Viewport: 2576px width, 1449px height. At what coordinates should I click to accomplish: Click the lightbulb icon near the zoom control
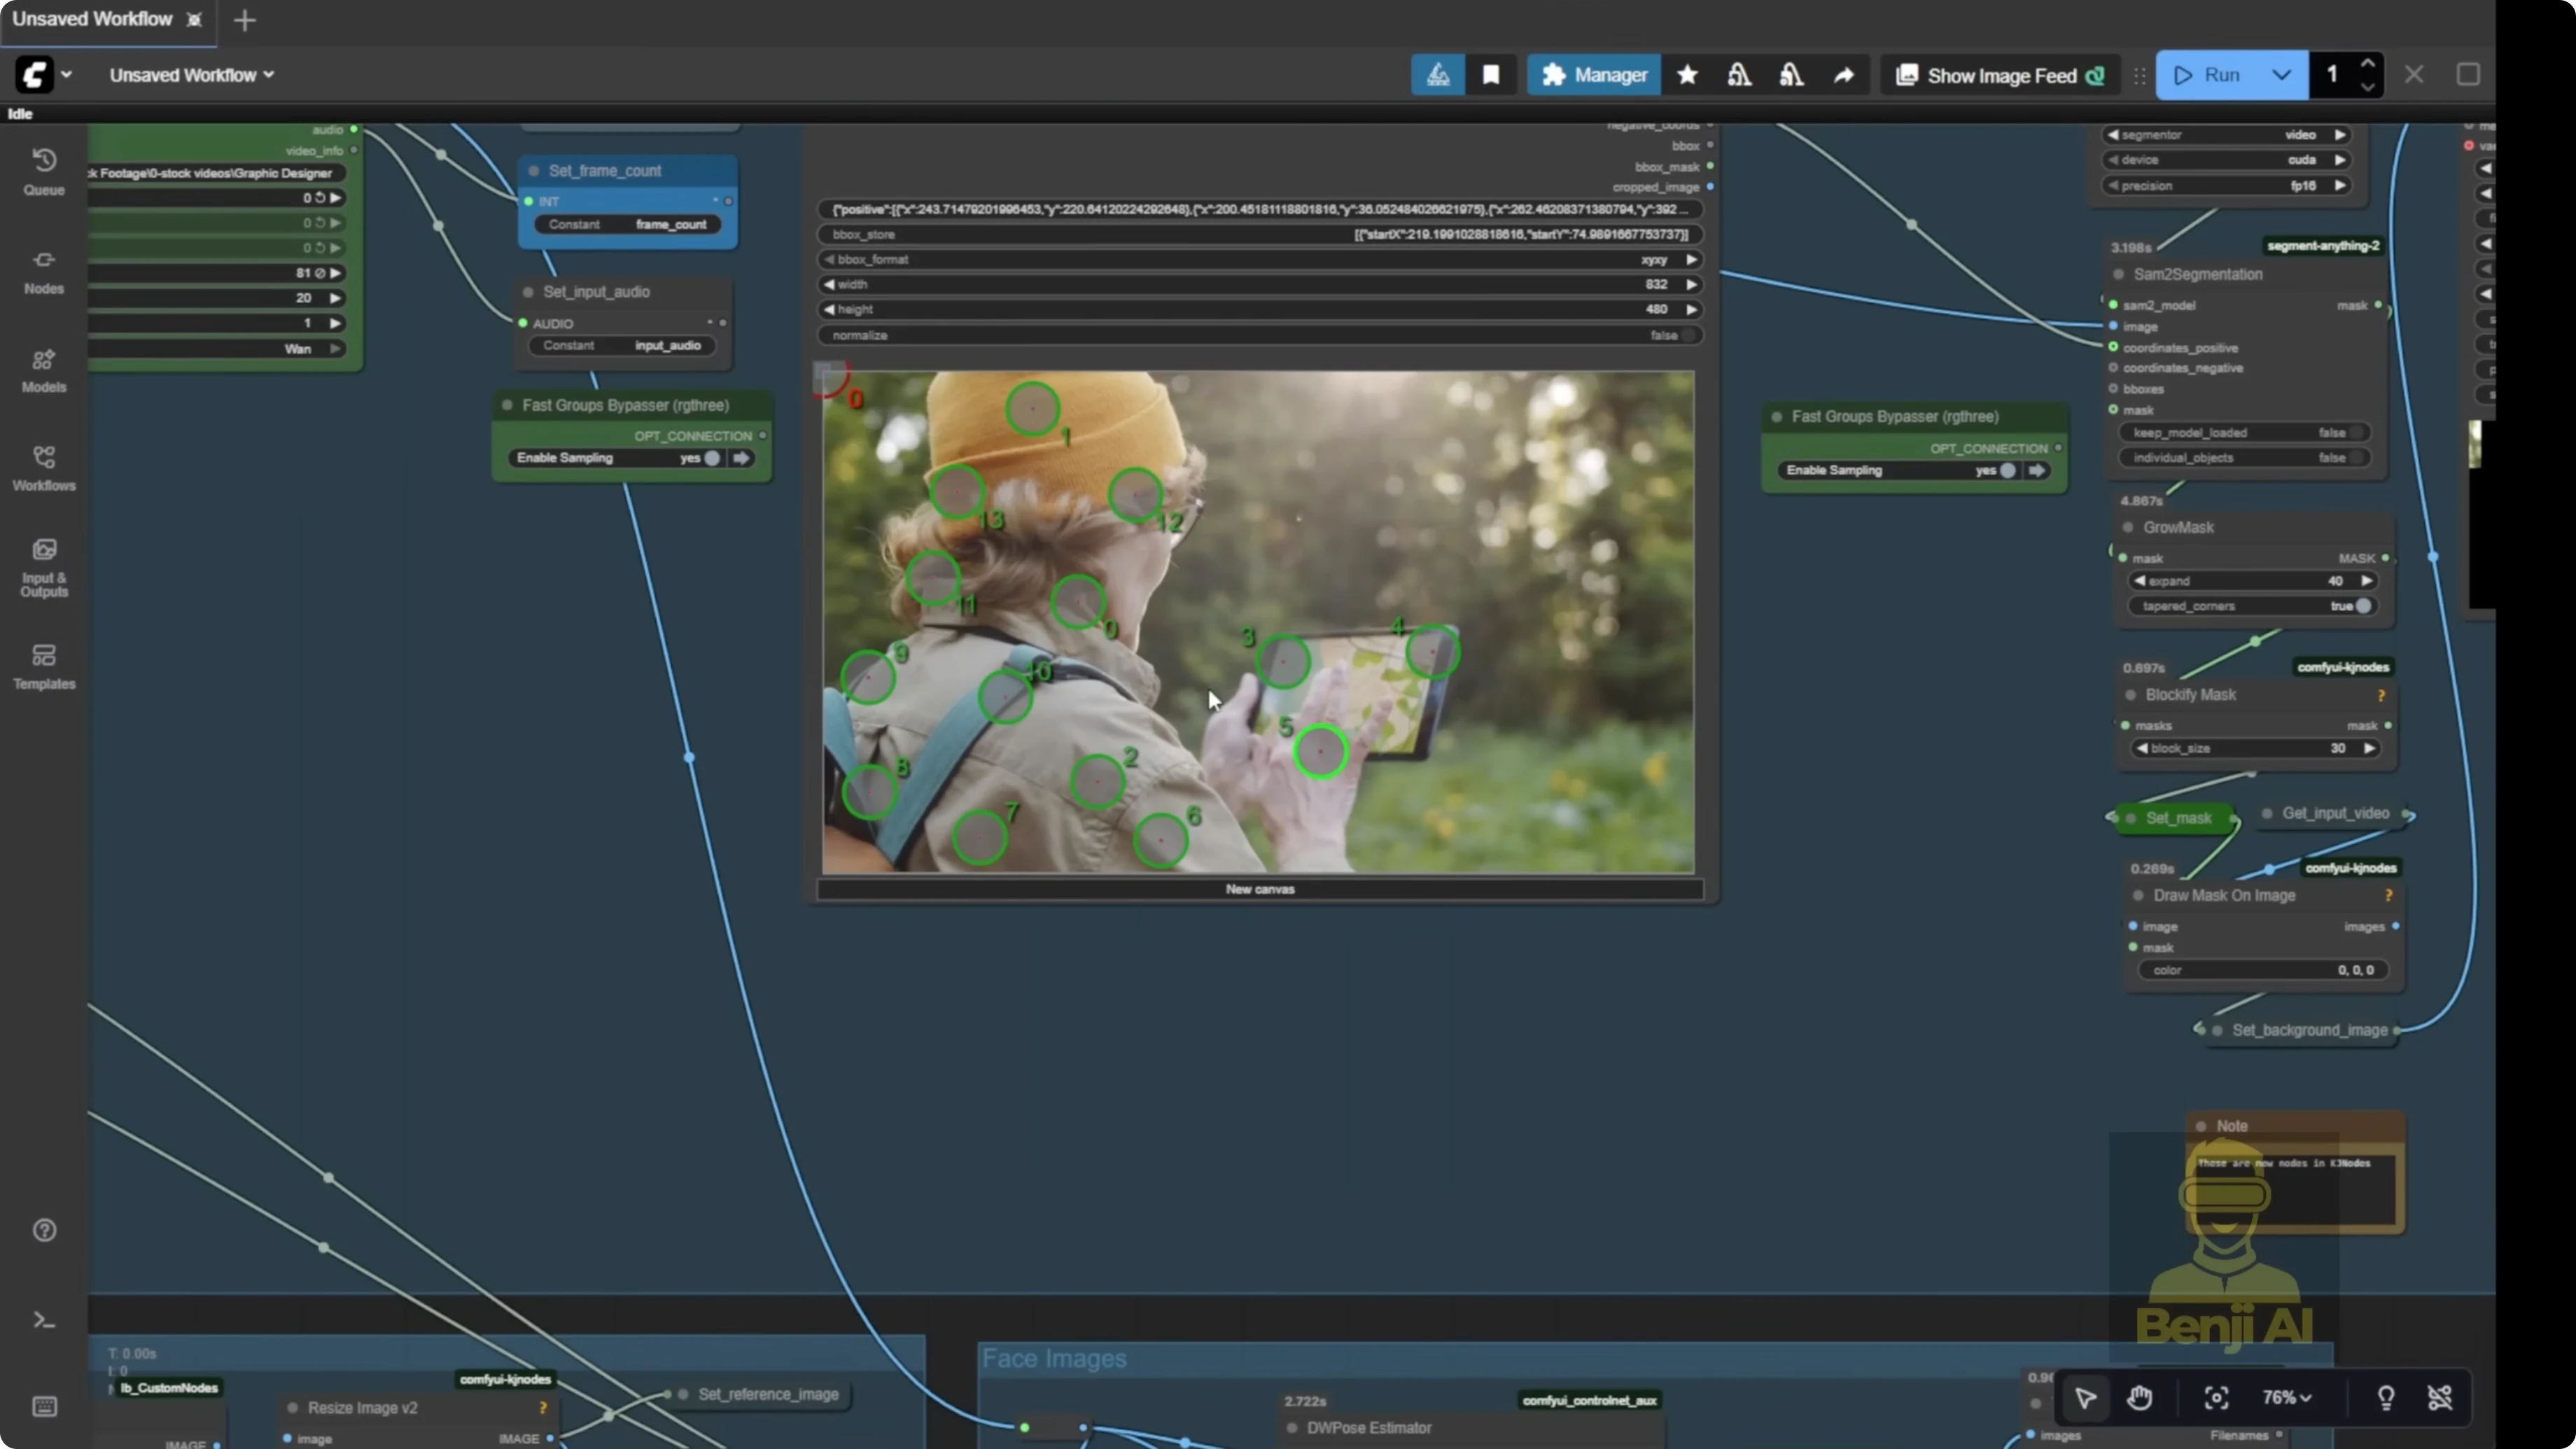pos(2387,1398)
